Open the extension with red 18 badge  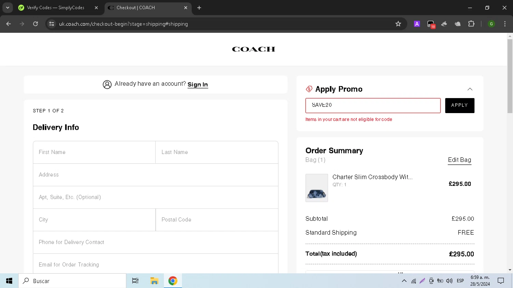click(431, 24)
